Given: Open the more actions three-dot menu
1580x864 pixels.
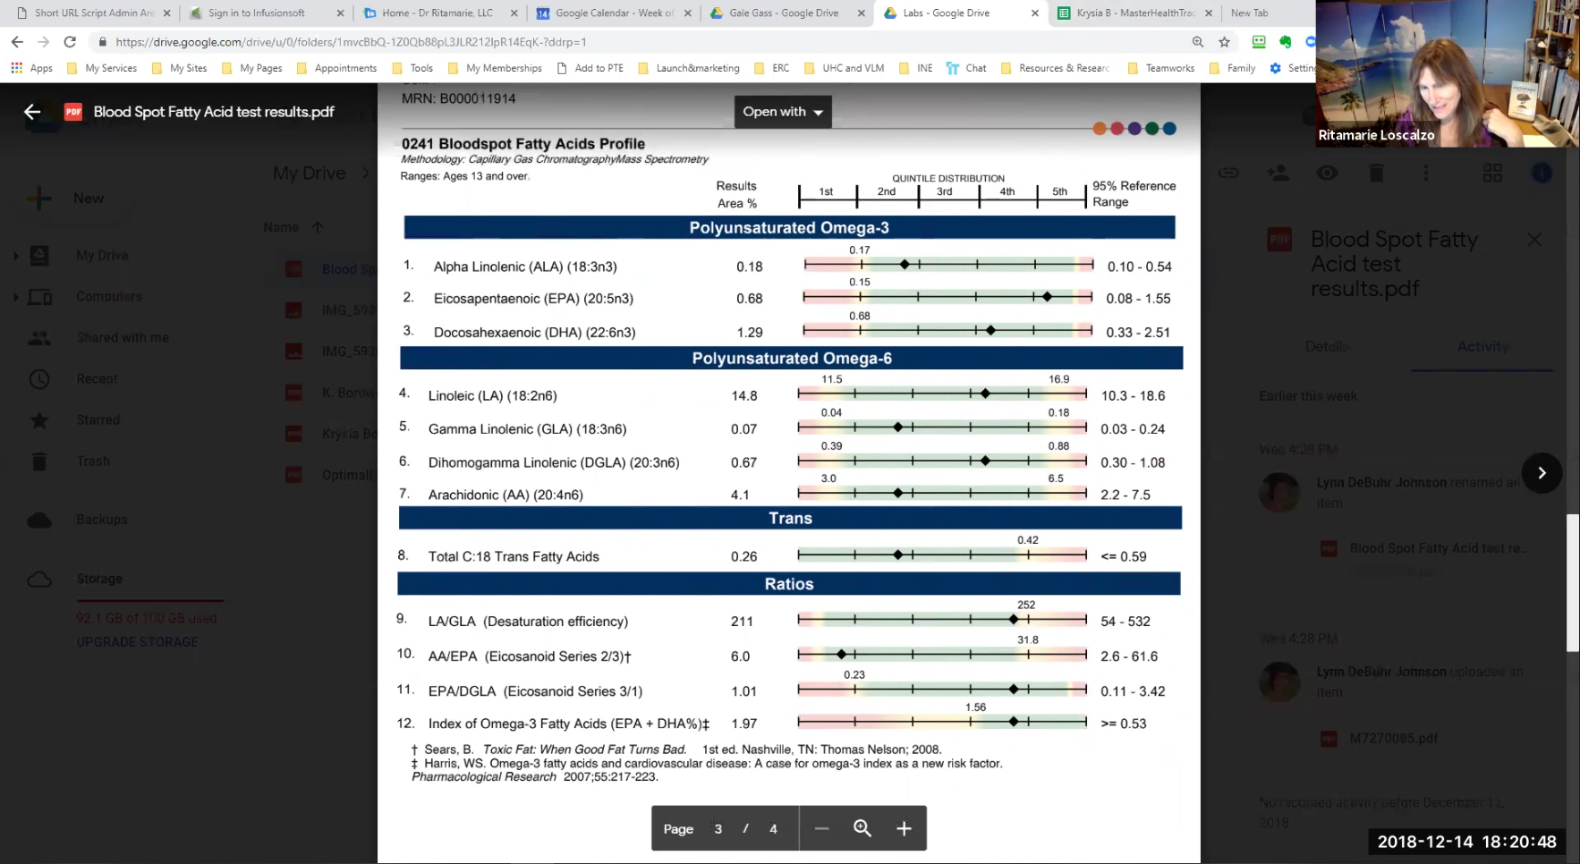Looking at the screenshot, I should tap(1425, 173).
